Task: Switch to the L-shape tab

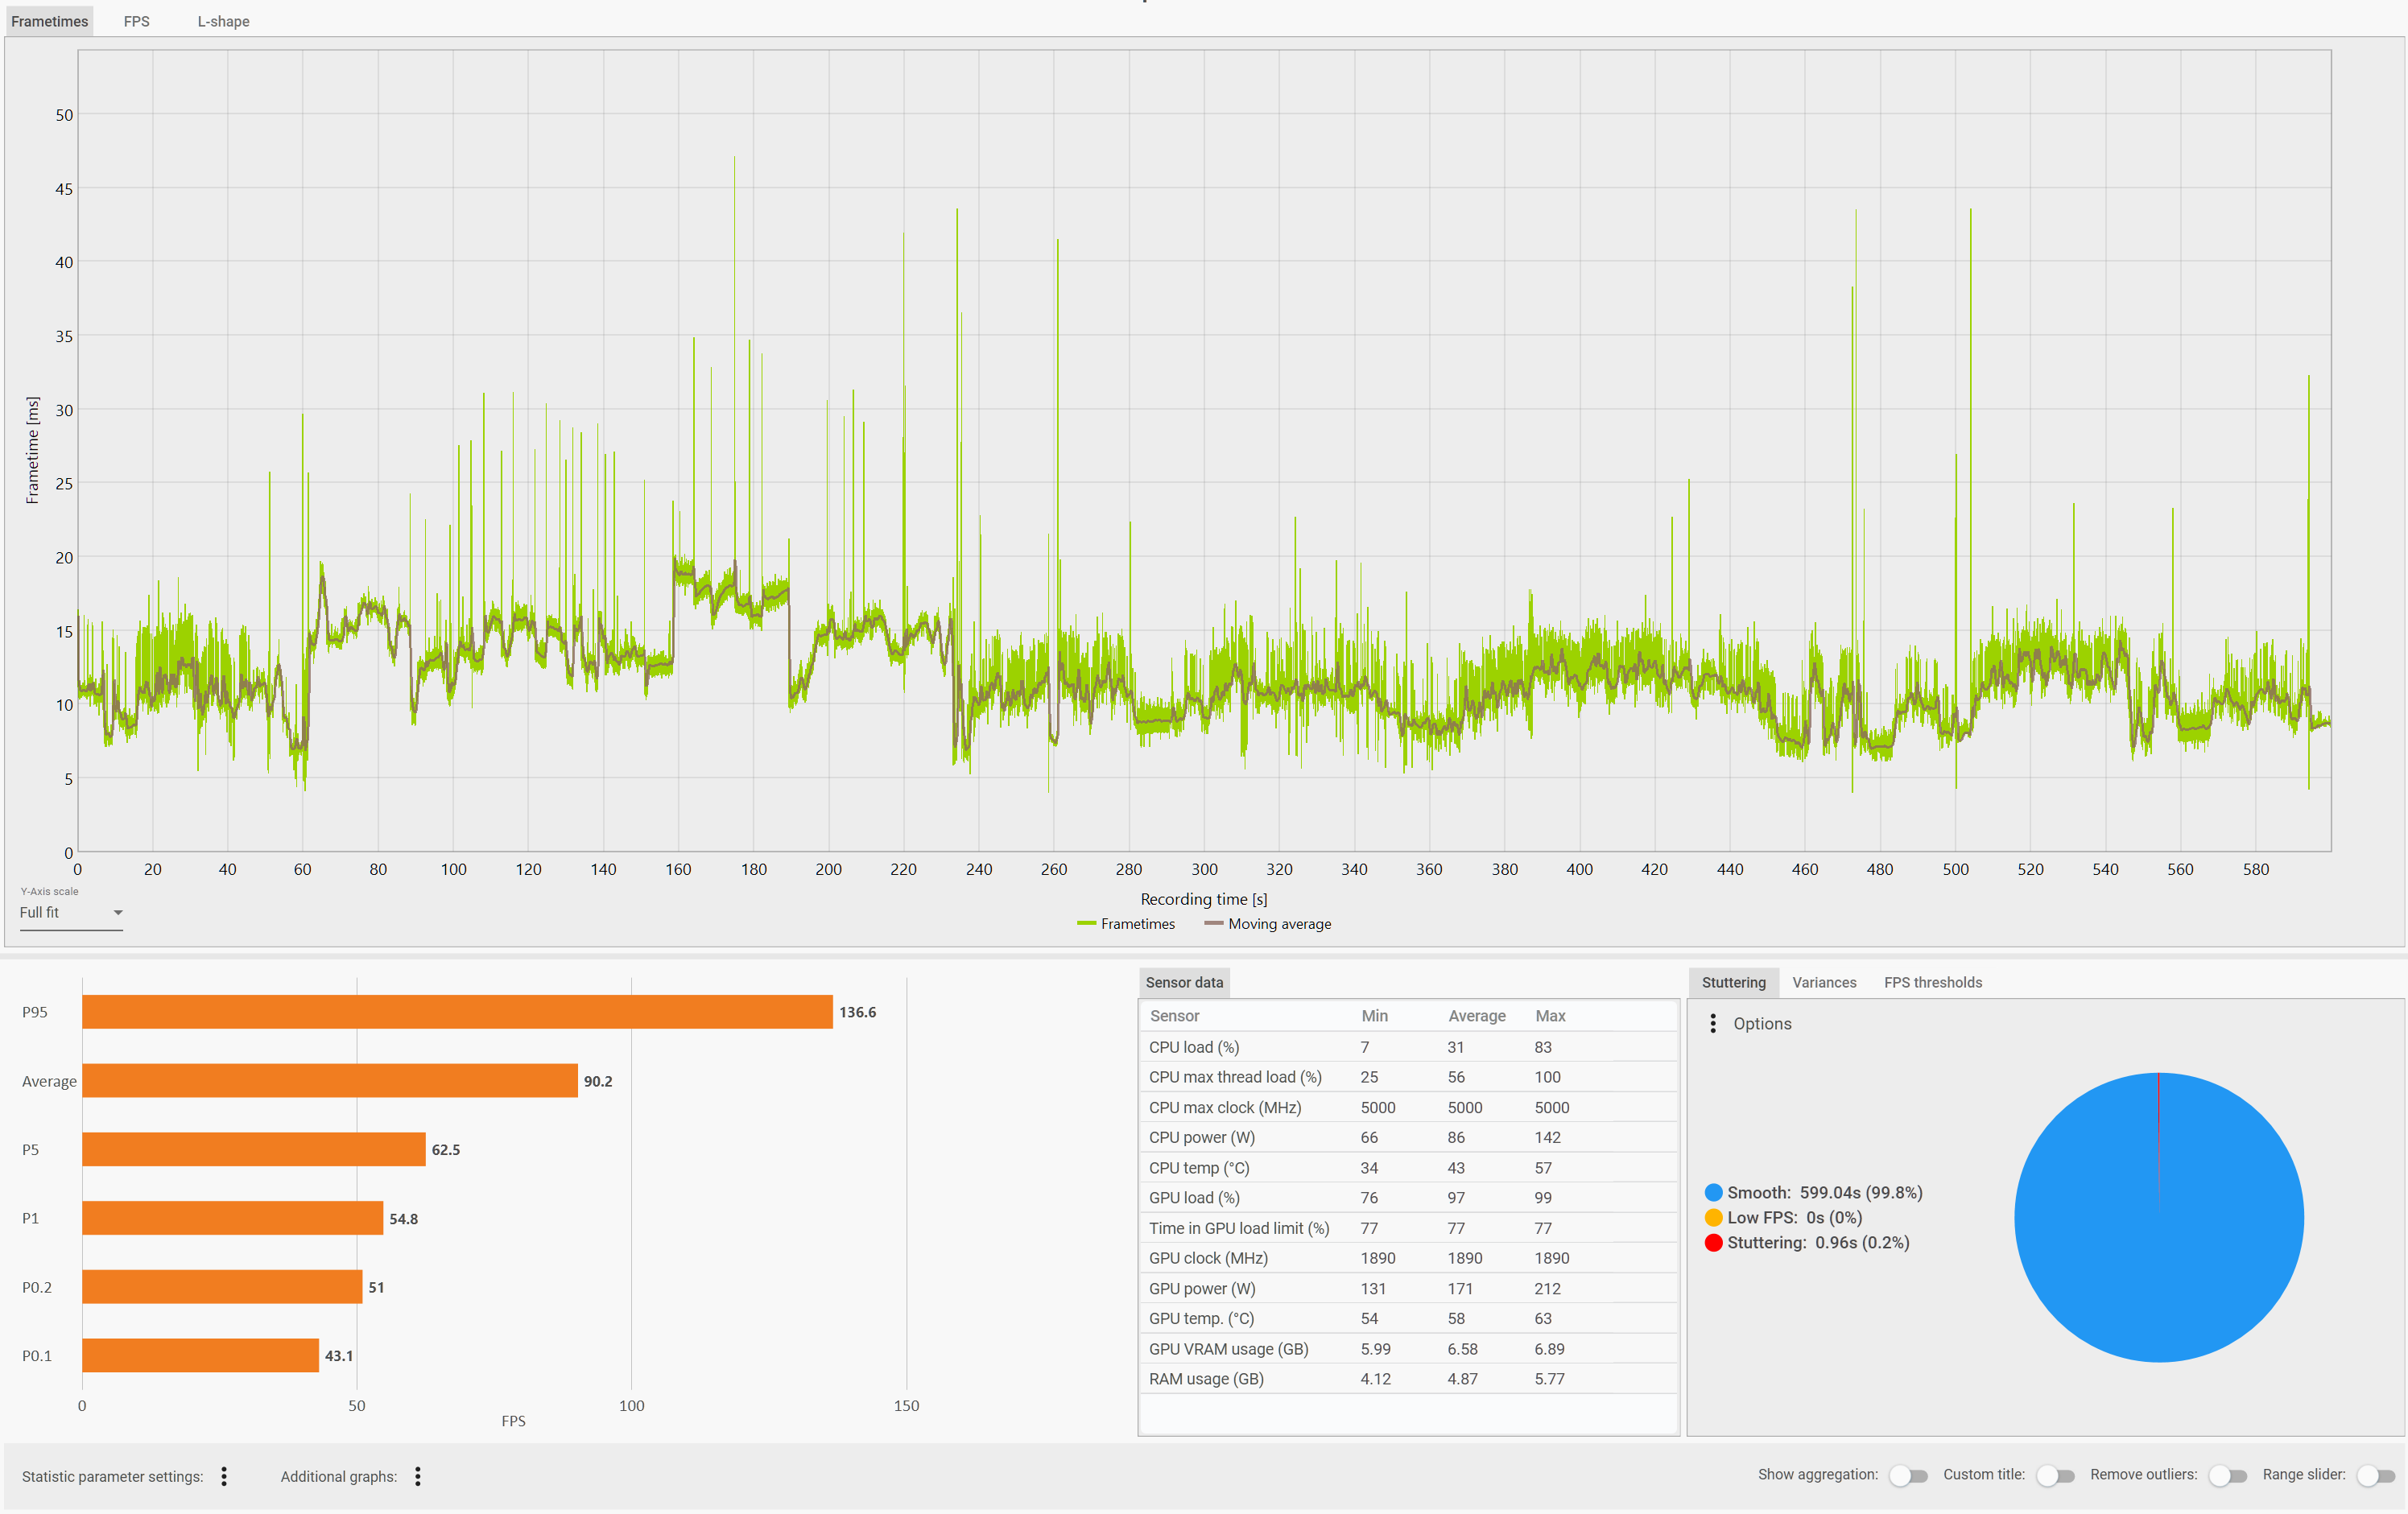Action: click(x=223, y=21)
